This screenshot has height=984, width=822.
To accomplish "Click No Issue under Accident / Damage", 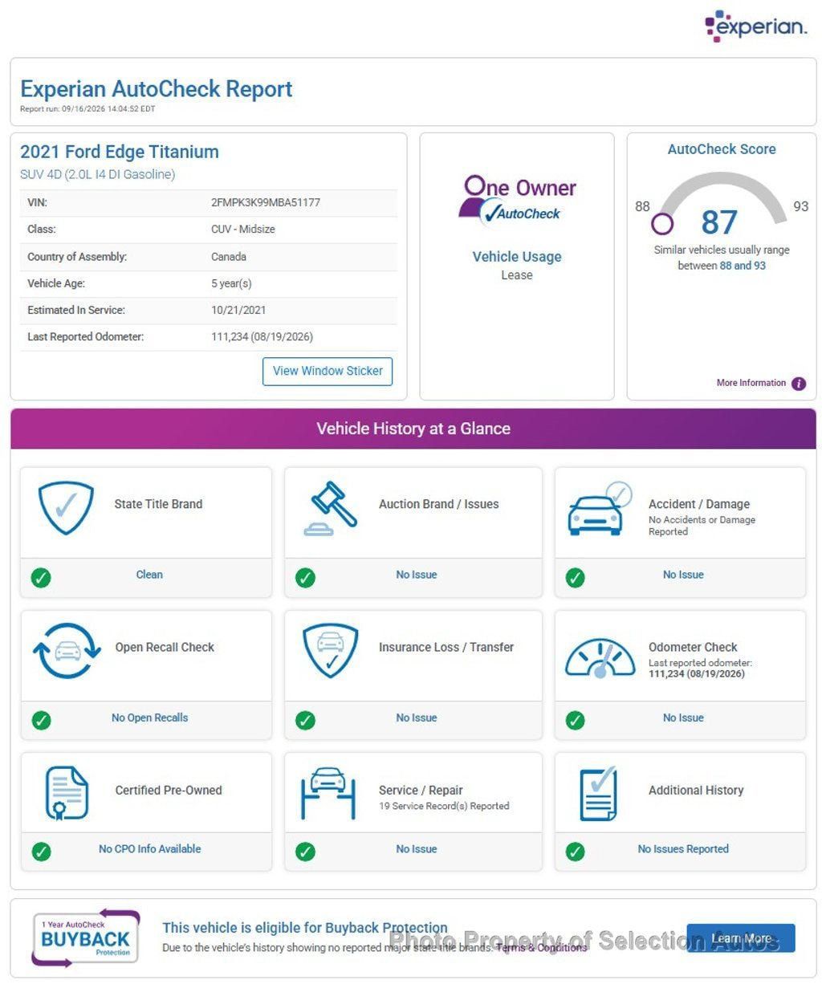I will 683,575.
